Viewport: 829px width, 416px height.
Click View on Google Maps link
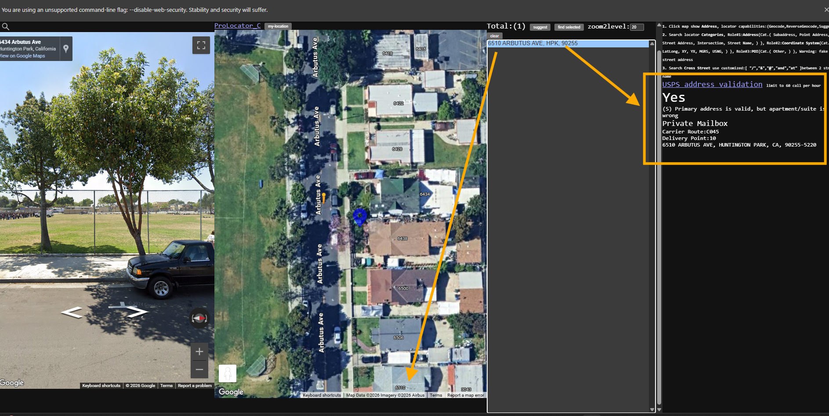pyautogui.click(x=23, y=56)
